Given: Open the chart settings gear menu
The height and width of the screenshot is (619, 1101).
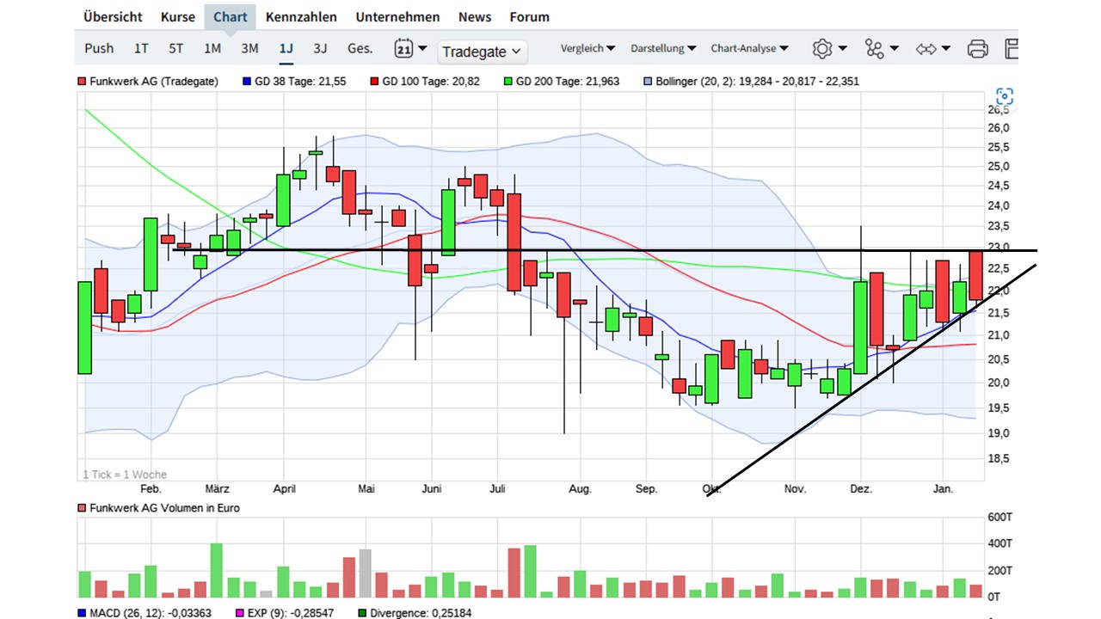Looking at the screenshot, I should click(830, 49).
